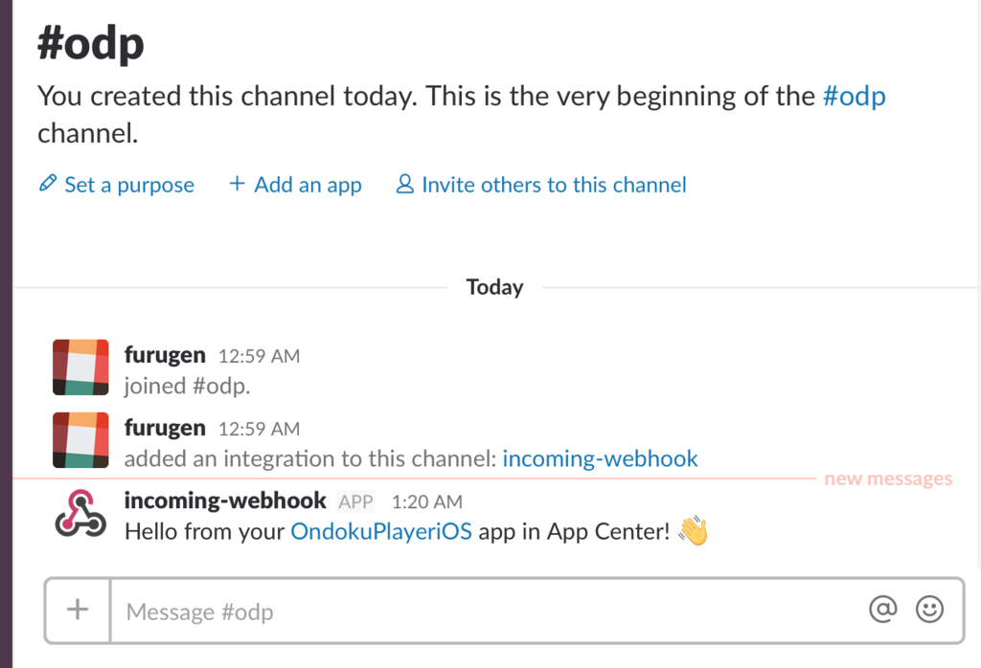Focus the Message #odp input field
The width and height of the screenshot is (981, 668).
(490, 612)
